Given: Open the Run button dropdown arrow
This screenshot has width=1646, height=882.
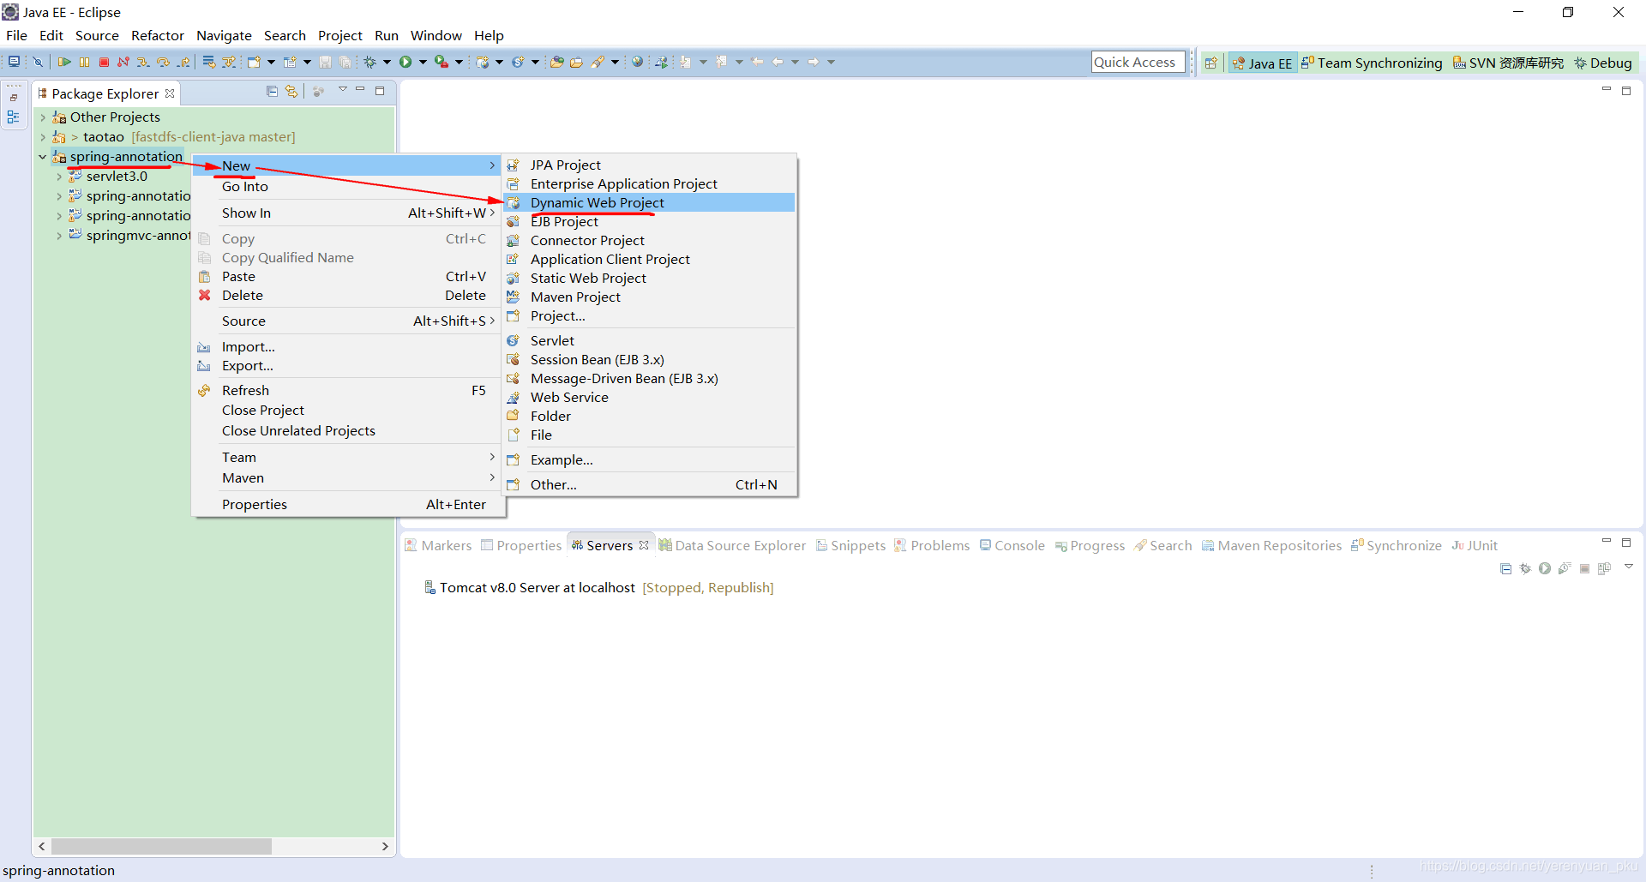Looking at the screenshot, I should (423, 62).
